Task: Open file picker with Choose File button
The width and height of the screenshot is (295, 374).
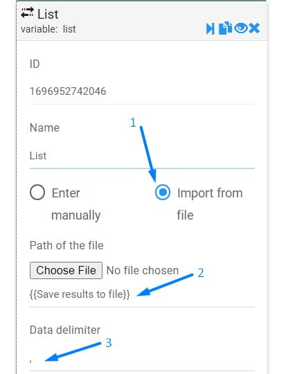Action: click(x=66, y=271)
